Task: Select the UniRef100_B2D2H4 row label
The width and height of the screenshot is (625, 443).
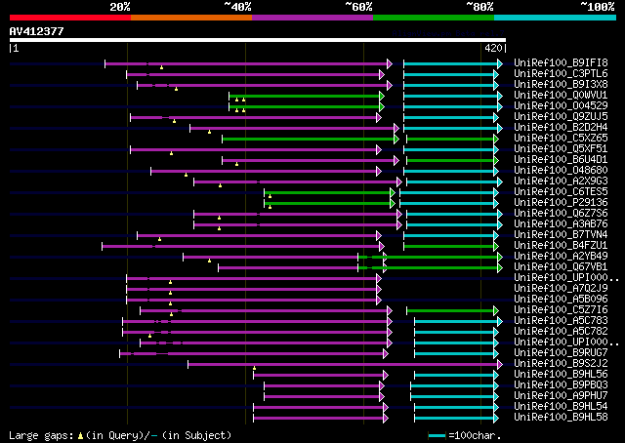Action: click(561, 128)
